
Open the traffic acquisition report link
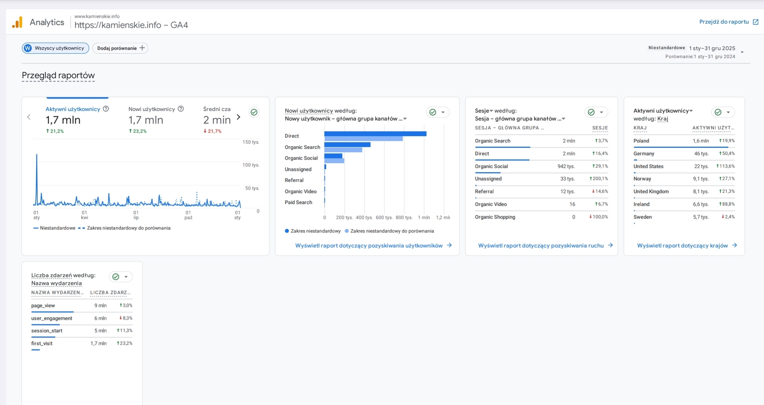pyautogui.click(x=541, y=246)
